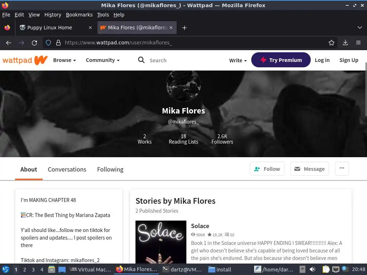Select the About tab
This screenshot has width=367, height=275.
(29, 169)
